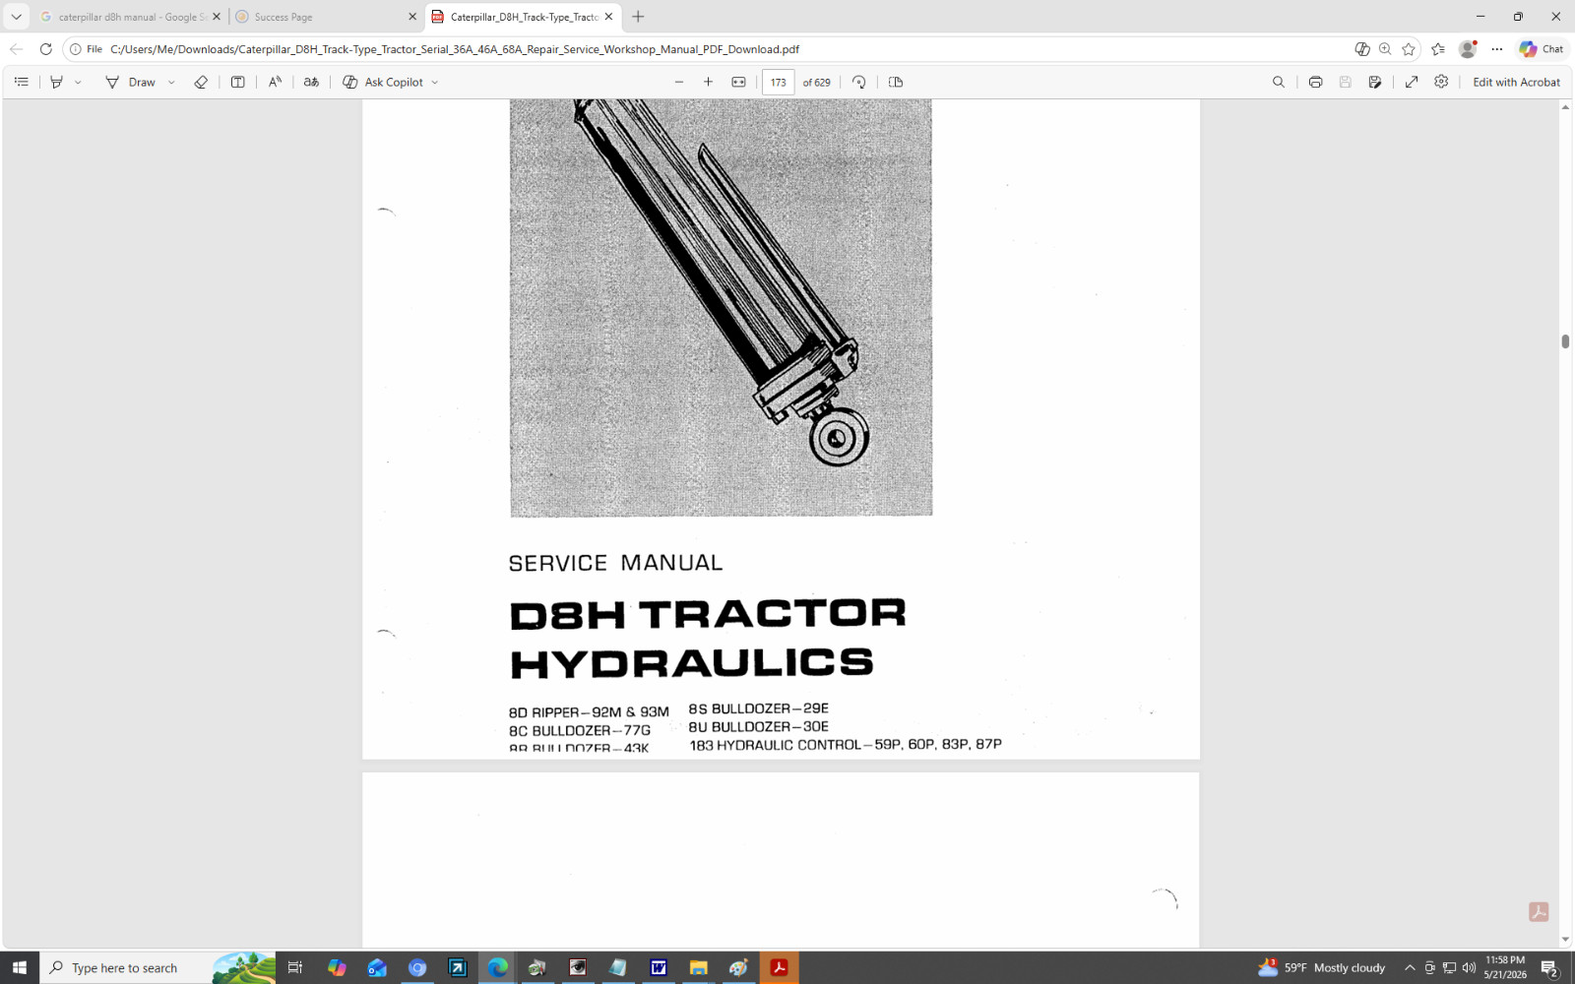The height and width of the screenshot is (984, 1575).
Task: Launch Outlook from the taskbar
Action: click(x=377, y=968)
